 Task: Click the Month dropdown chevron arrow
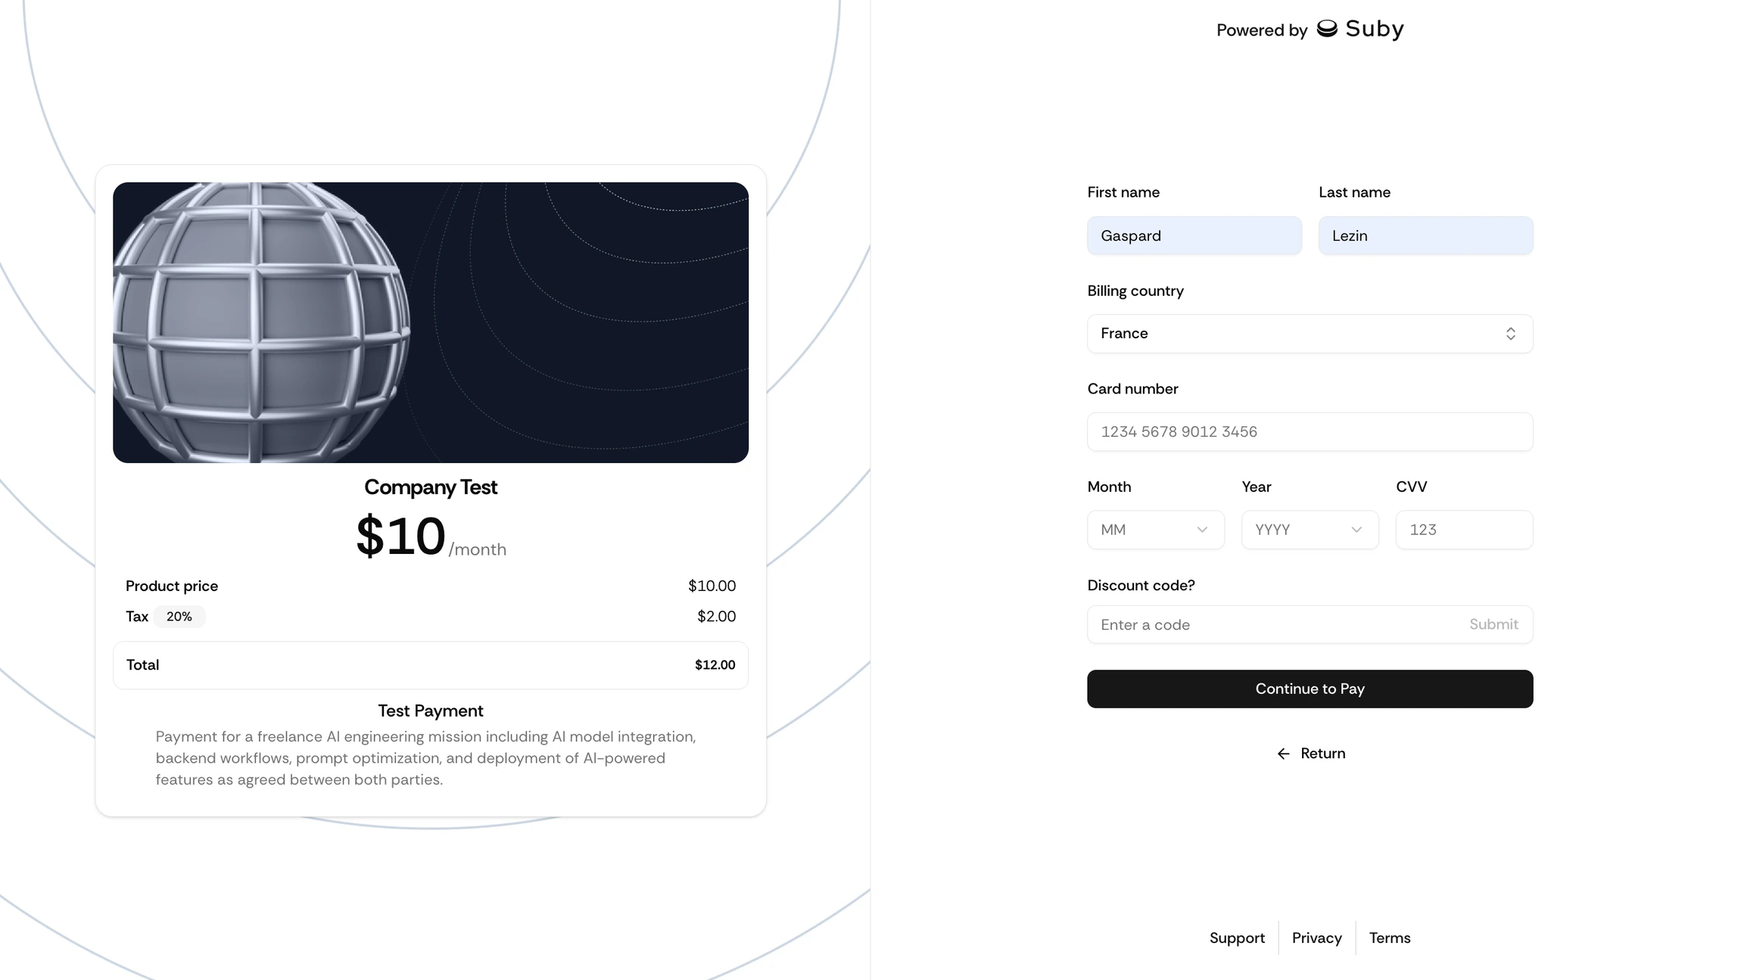[x=1202, y=530]
